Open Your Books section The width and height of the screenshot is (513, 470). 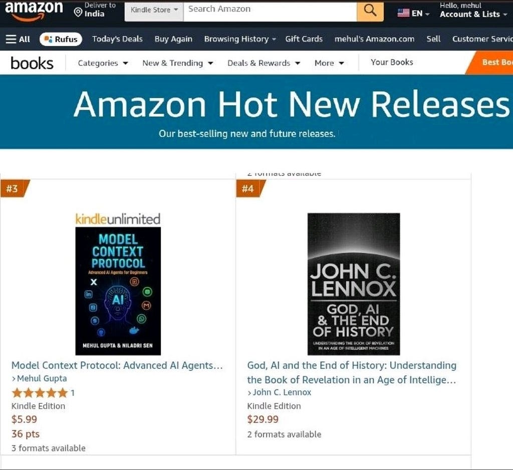click(392, 63)
